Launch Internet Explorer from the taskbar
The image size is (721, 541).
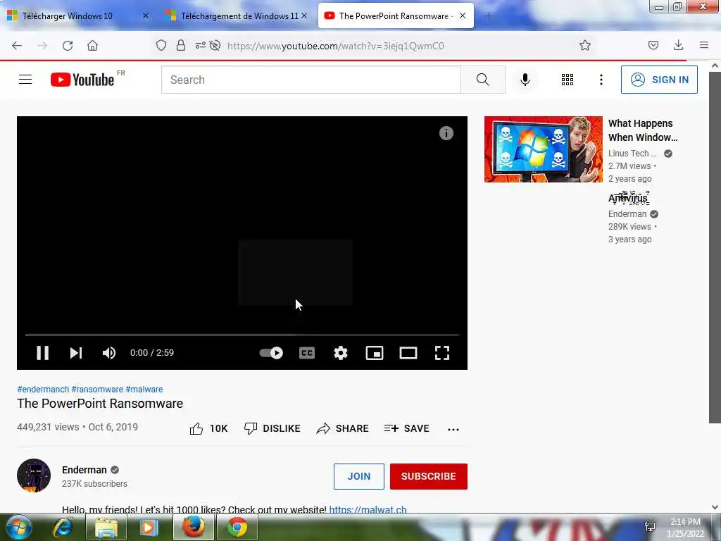pyautogui.click(x=63, y=527)
